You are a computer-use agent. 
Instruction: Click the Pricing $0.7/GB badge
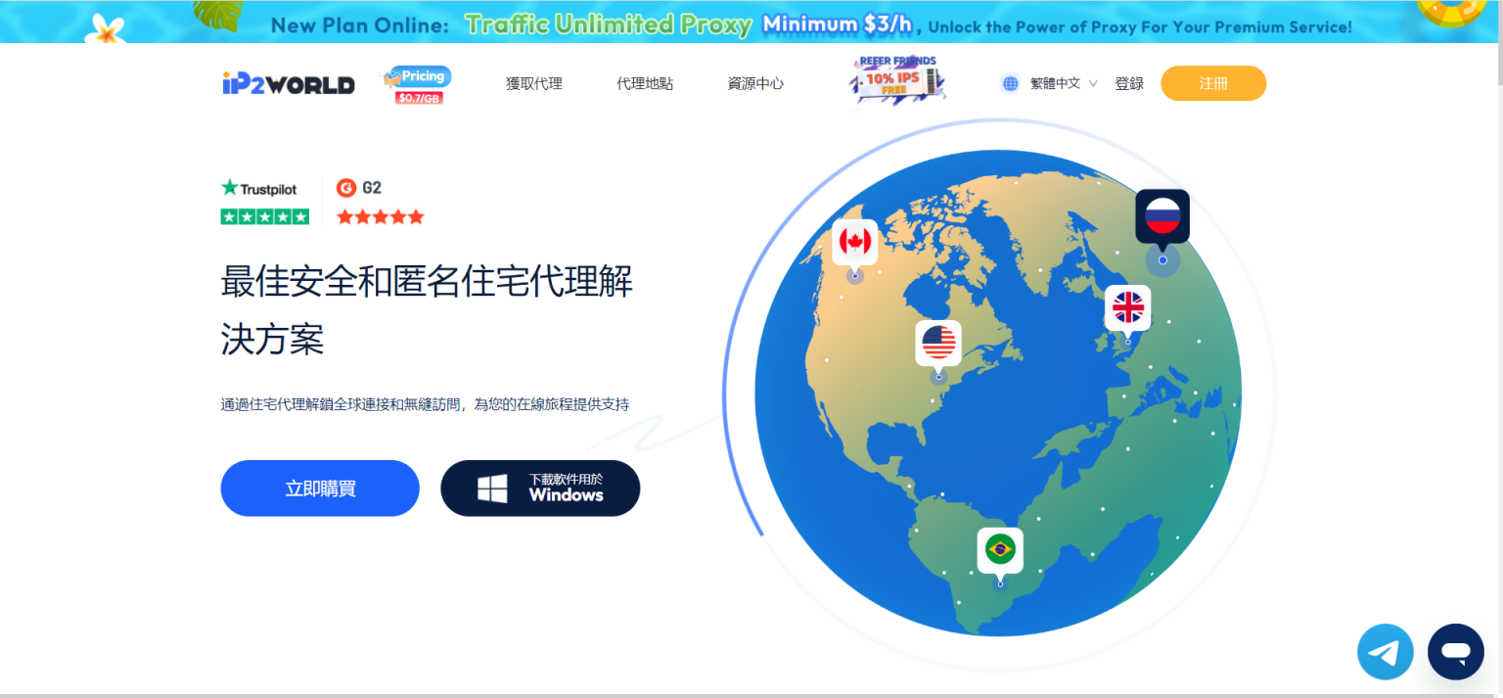click(x=417, y=83)
